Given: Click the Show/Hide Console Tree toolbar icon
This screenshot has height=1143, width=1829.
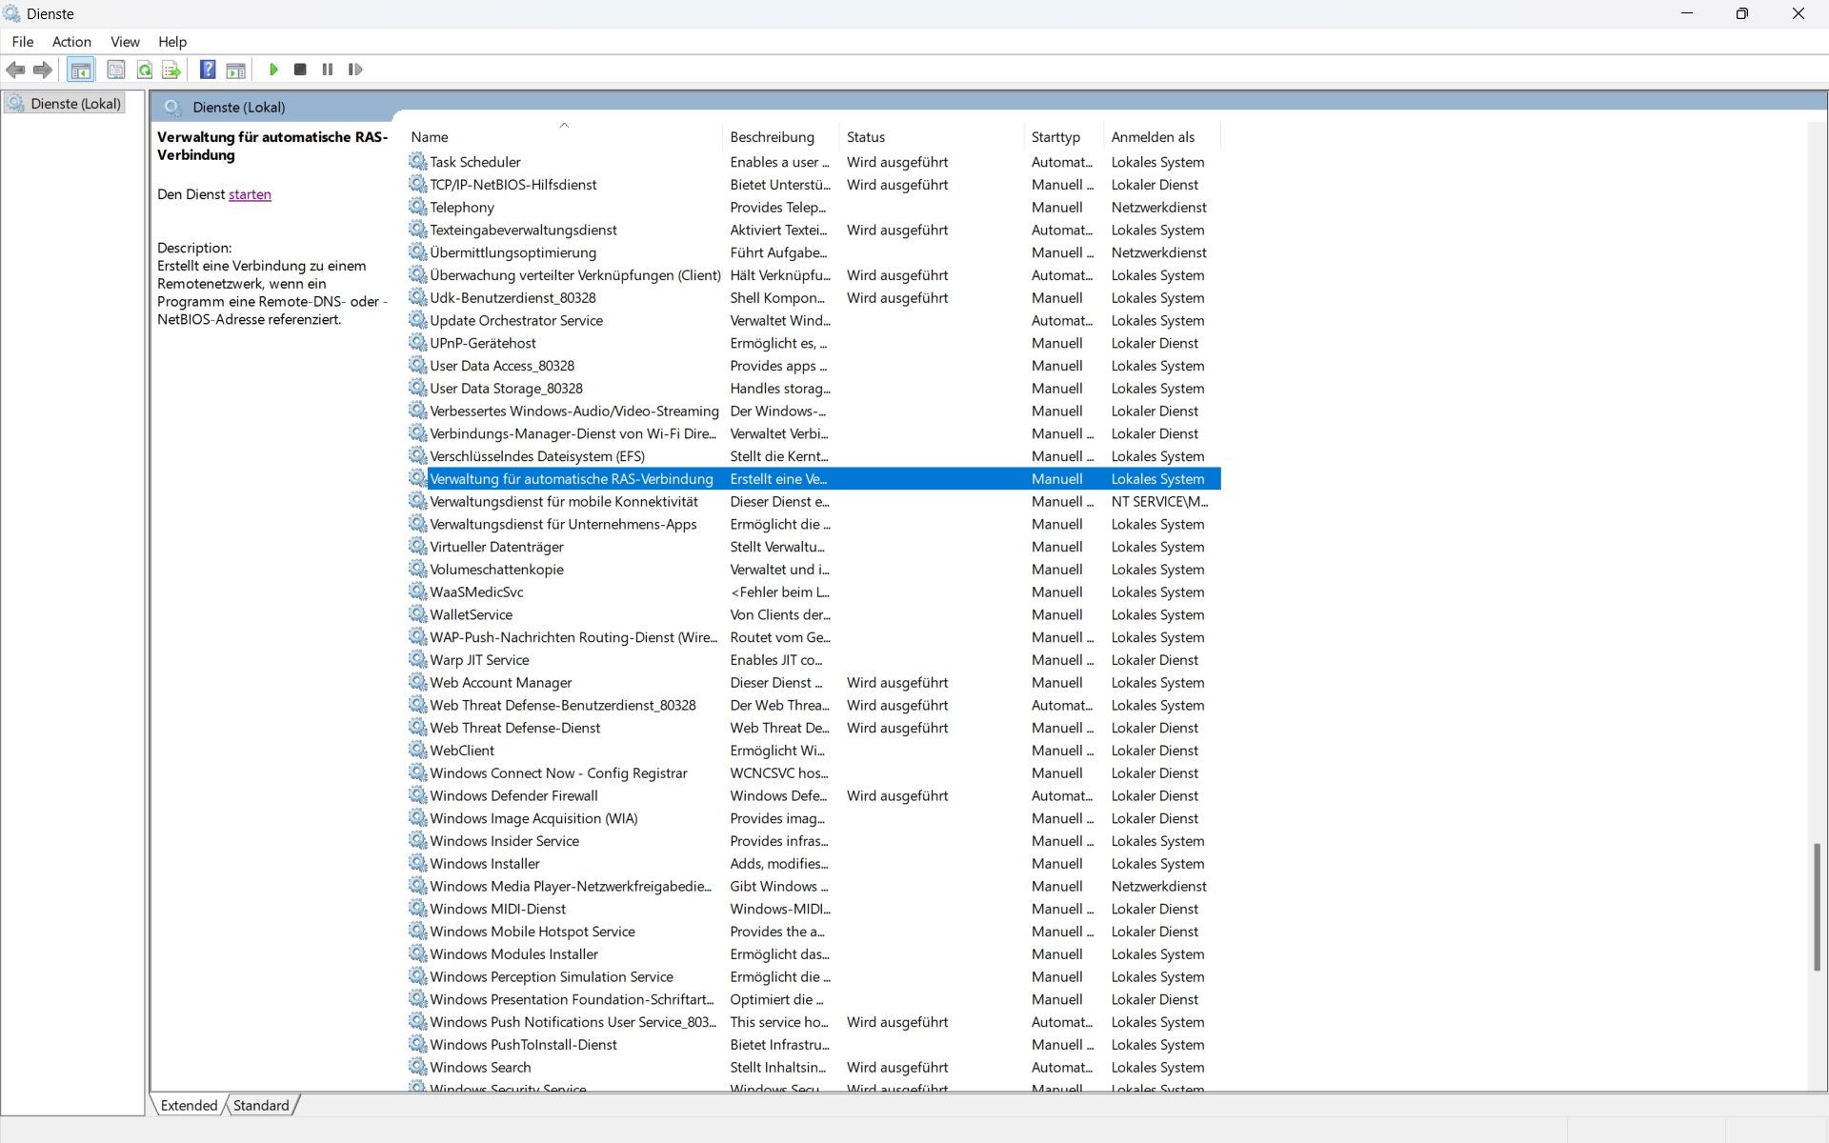Looking at the screenshot, I should click(81, 70).
